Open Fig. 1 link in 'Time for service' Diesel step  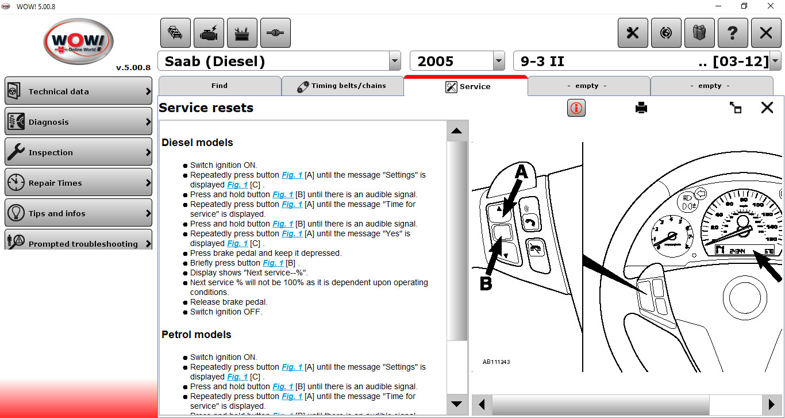pyautogui.click(x=292, y=204)
